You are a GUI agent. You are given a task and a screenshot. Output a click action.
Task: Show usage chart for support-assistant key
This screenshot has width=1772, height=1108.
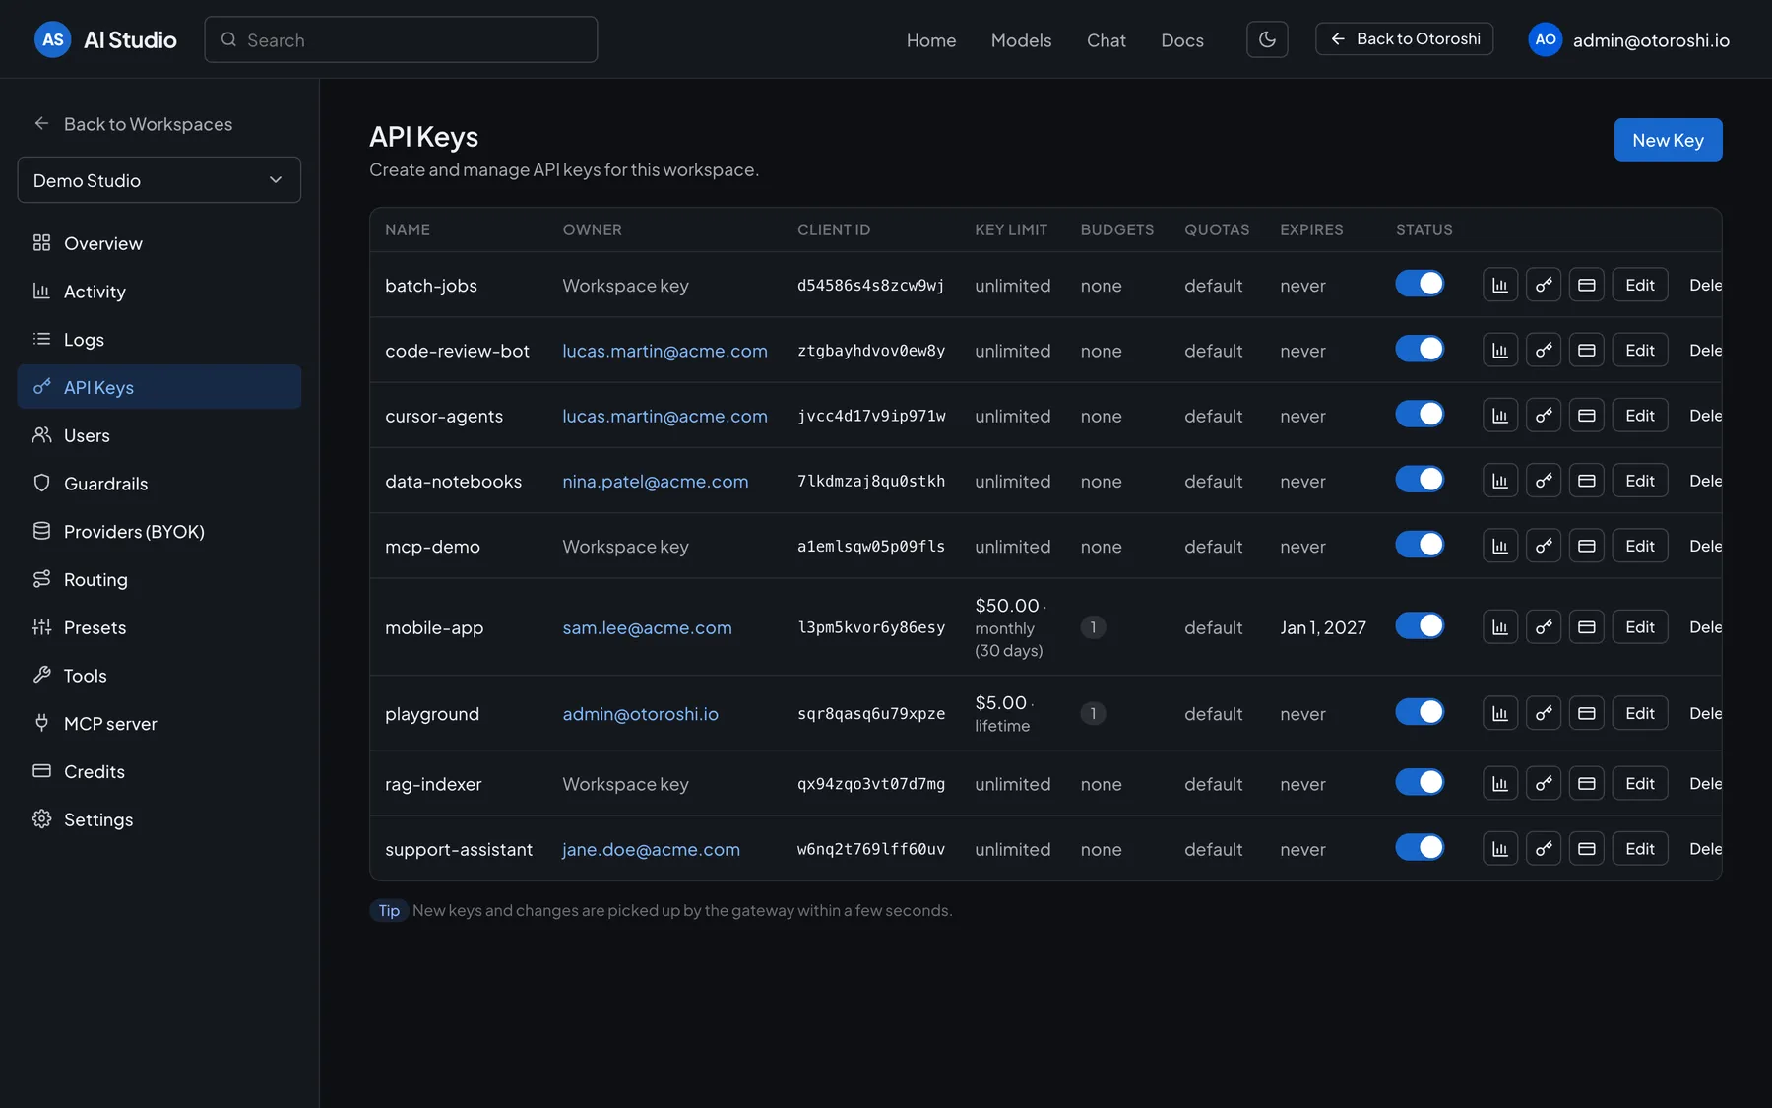(1500, 849)
